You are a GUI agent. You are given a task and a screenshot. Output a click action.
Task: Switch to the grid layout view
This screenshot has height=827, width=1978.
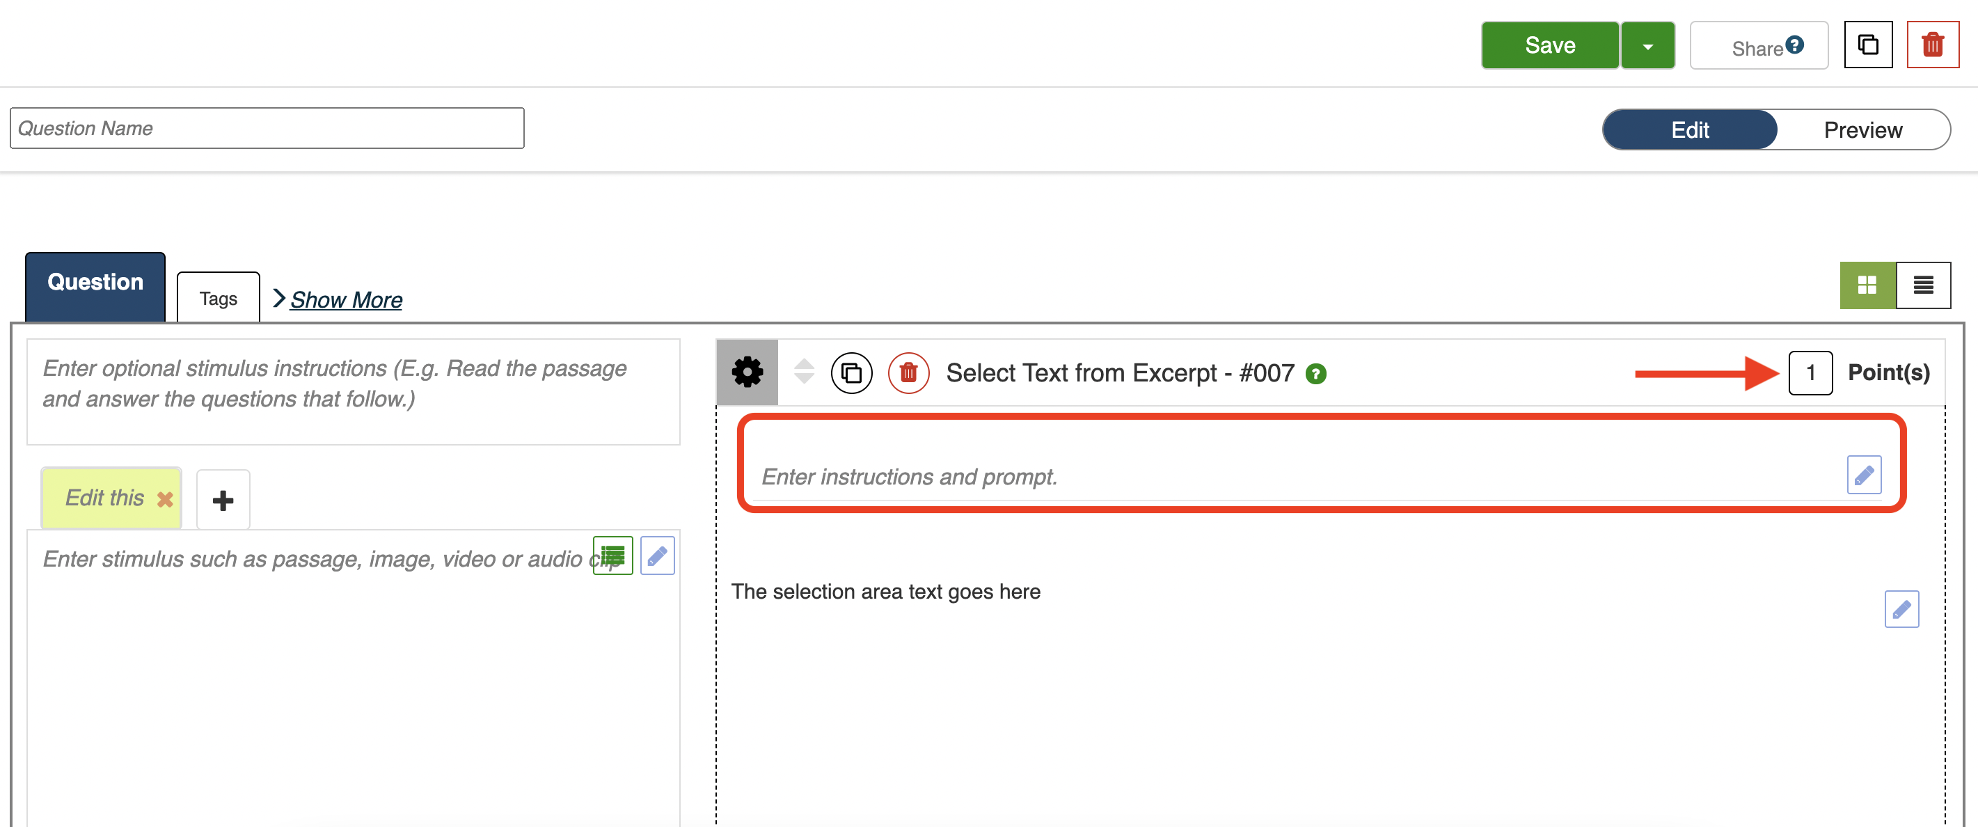[x=1867, y=285]
